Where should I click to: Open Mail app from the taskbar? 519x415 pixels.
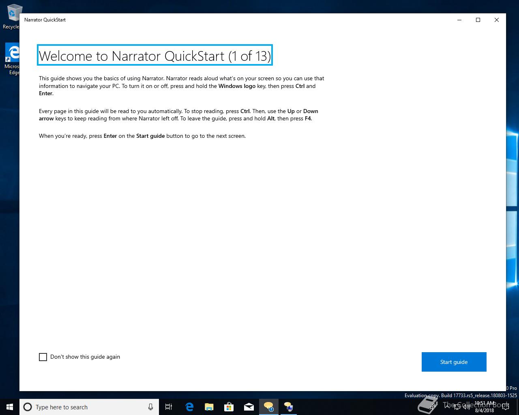pos(249,407)
